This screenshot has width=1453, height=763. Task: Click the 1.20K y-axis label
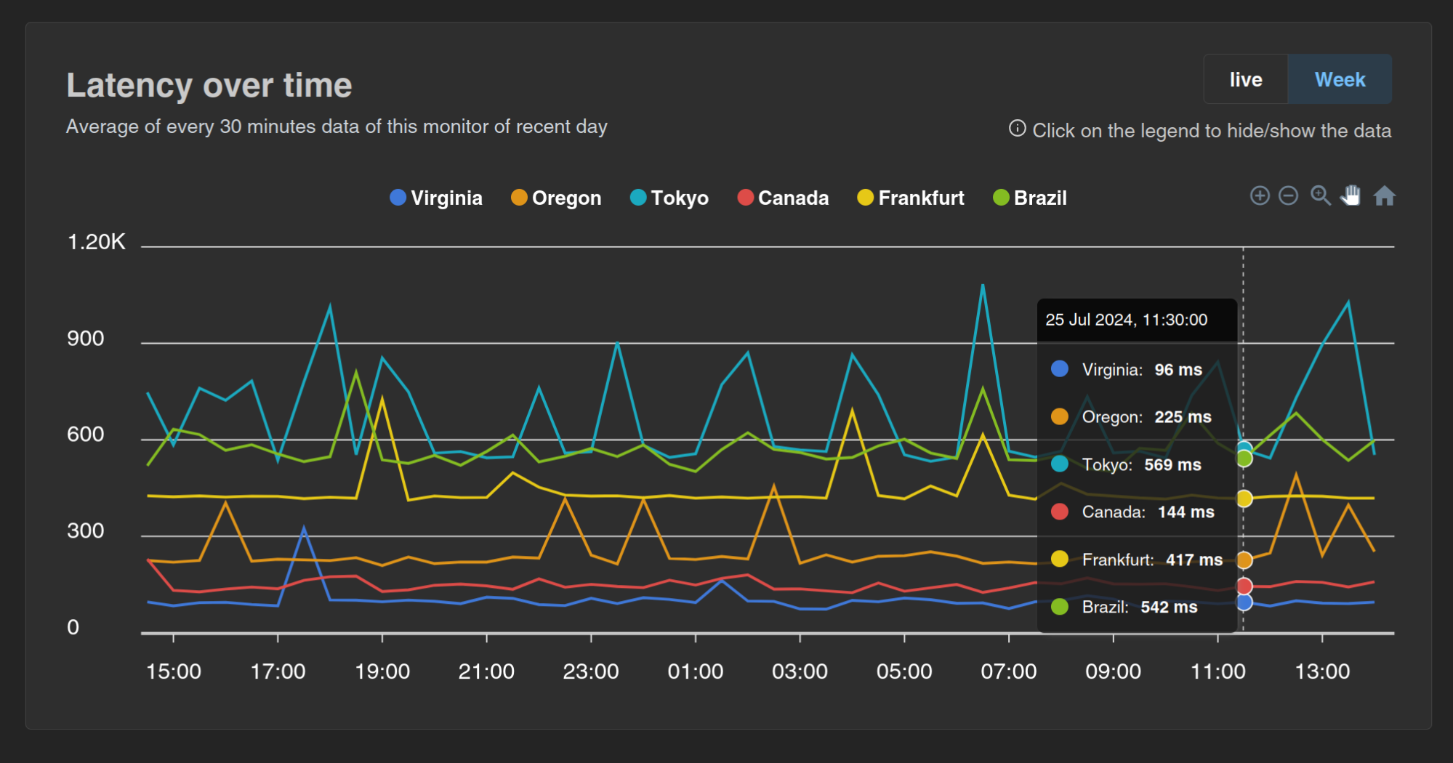[x=96, y=242]
